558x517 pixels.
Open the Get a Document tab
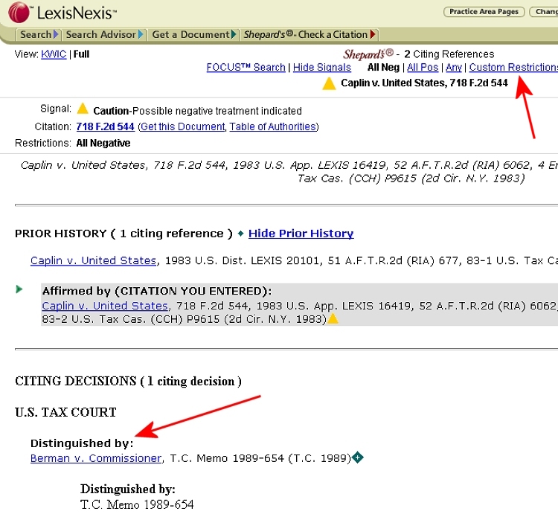click(x=193, y=34)
